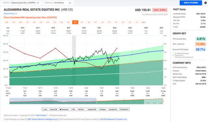Click the 2021 year column header

tap(99, 28)
